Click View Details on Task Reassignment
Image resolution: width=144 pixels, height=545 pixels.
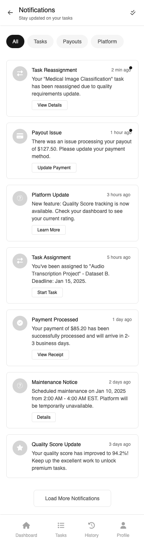coord(49,105)
